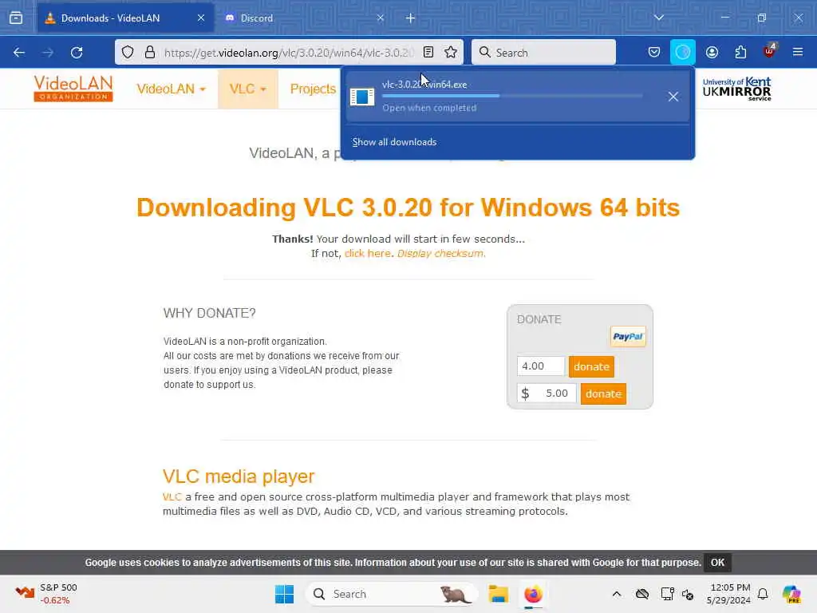Open the S&P 500 taskbar widget

click(x=45, y=594)
